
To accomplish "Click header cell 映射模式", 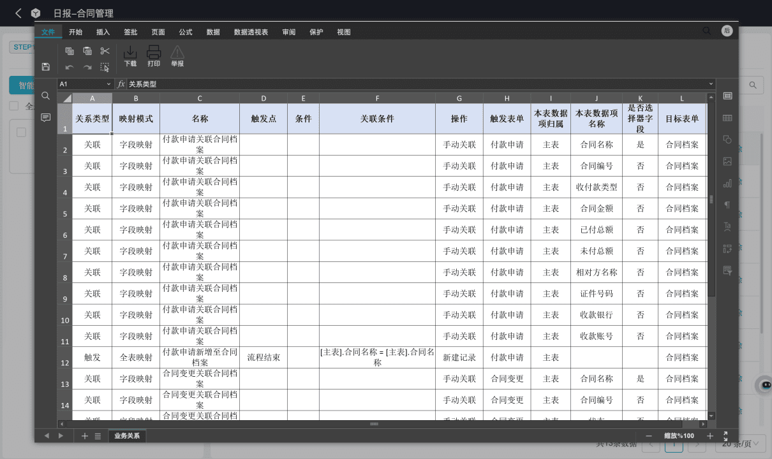I will point(136,119).
